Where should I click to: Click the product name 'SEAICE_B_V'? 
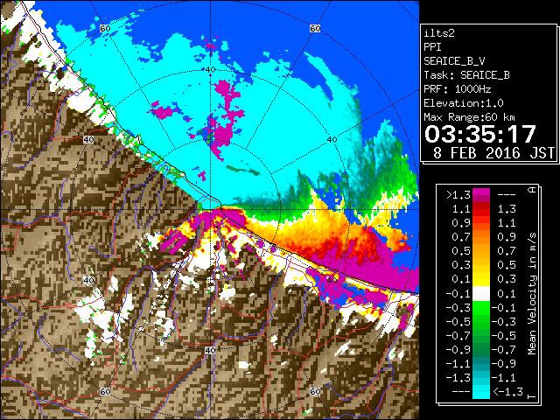tap(454, 61)
